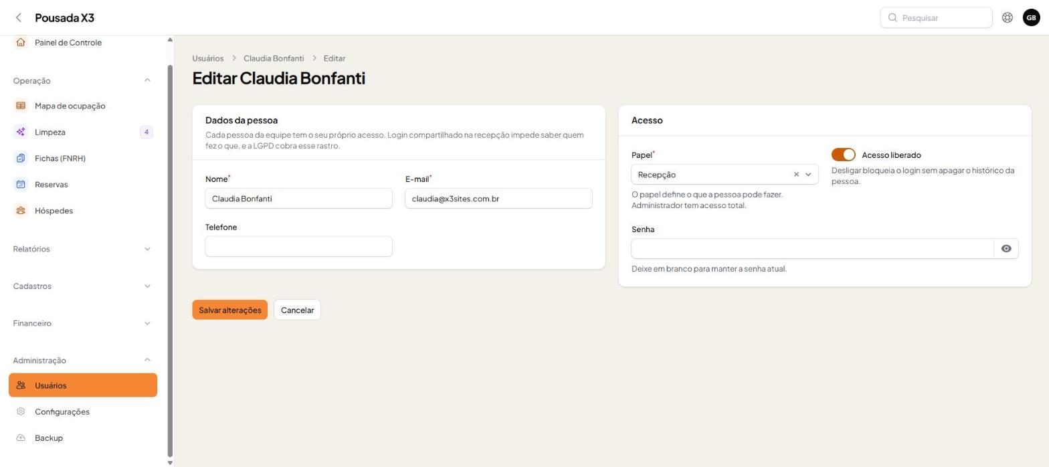1049x467 pixels.
Task: Open the Papel role dropdown
Action: click(725, 175)
